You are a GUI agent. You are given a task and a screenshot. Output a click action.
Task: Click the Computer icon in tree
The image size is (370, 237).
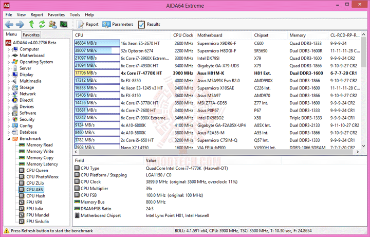tap(15, 49)
